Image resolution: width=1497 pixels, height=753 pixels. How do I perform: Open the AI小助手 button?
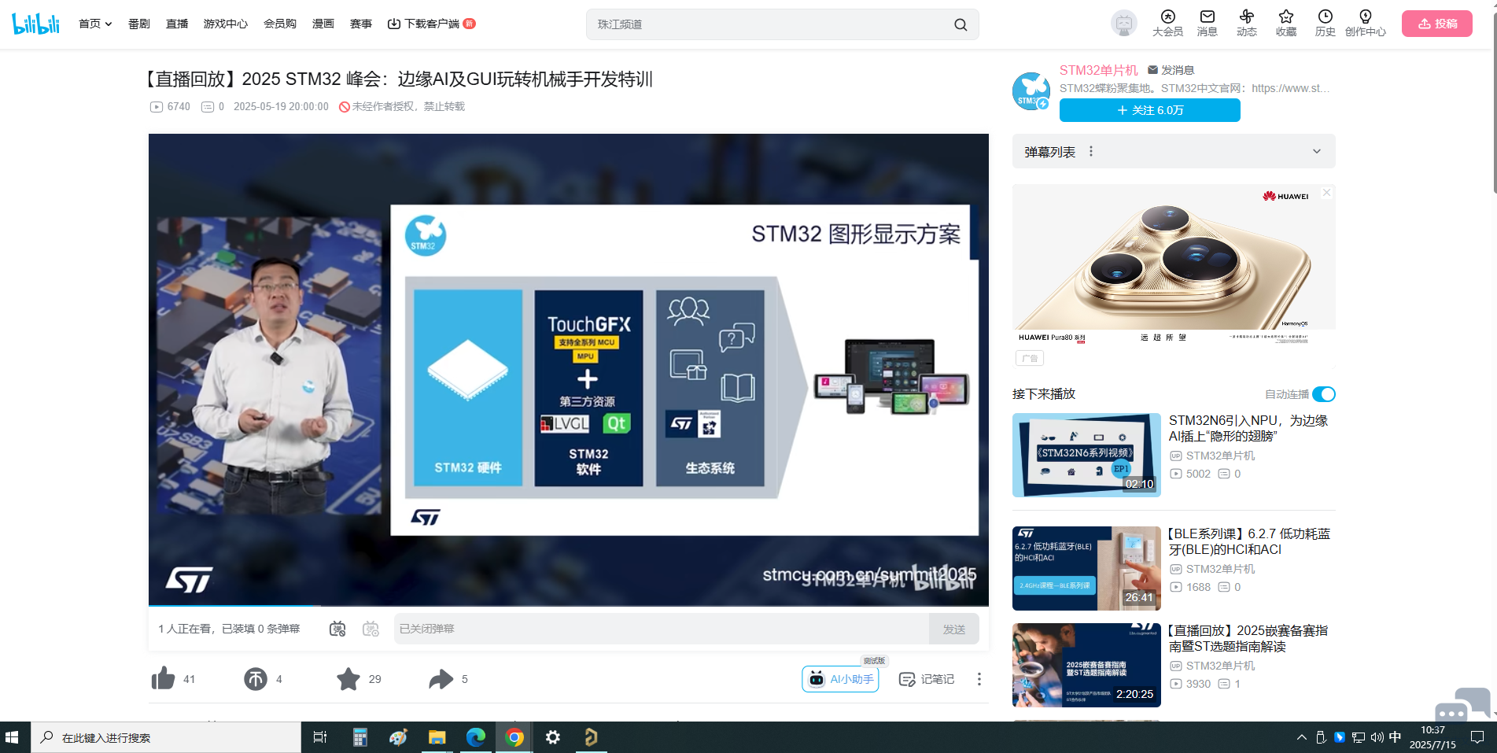[x=840, y=679]
